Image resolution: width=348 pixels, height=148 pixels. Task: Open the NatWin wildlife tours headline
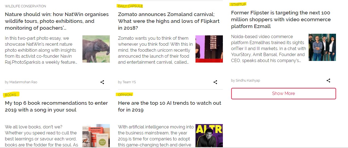pyautogui.click(x=57, y=21)
